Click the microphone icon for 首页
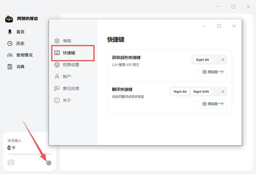The height and width of the screenshot is (174, 256). coord(10,32)
